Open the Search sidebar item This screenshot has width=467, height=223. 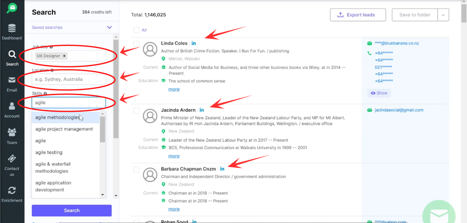[12, 58]
